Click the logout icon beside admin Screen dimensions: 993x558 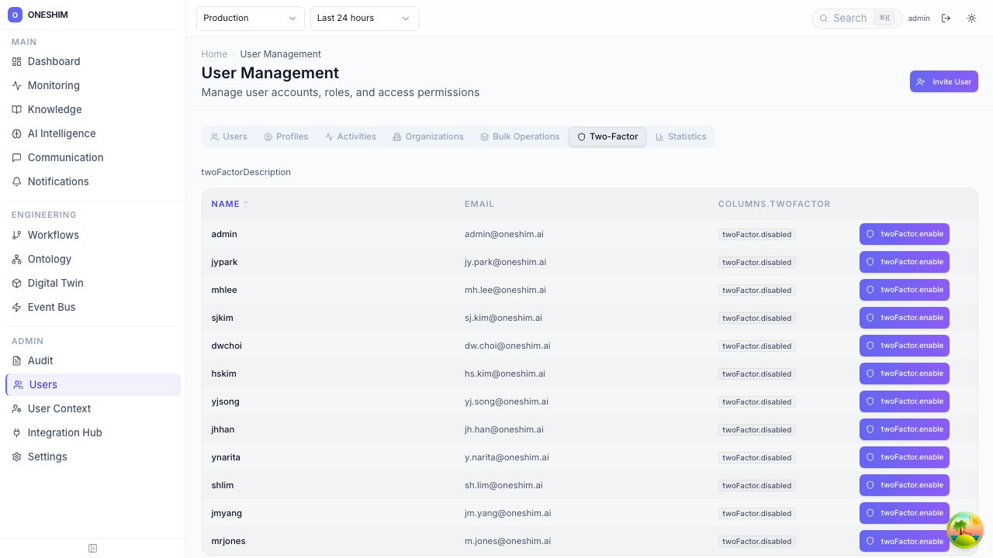pos(946,19)
